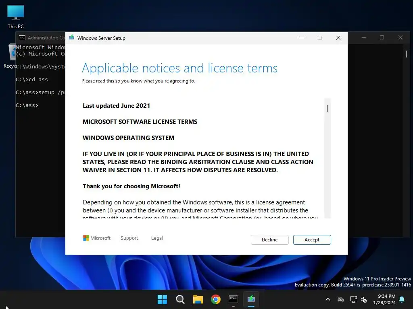Viewport: 413px width, 309px height.
Task: Open the network tray icon
Action: click(x=353, y=299)
